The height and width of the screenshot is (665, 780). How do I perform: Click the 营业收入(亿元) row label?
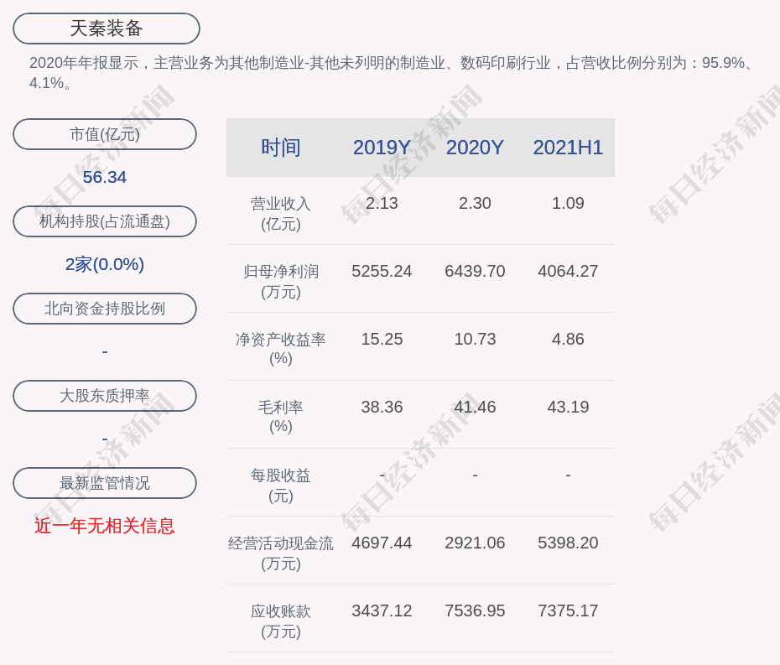[x=280, y=213]
